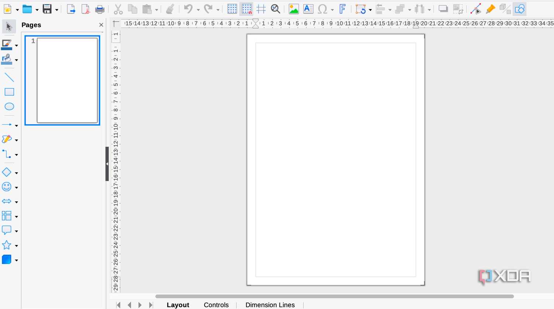Open the Transformations dropdown arrow

click(x=370, y=10)
